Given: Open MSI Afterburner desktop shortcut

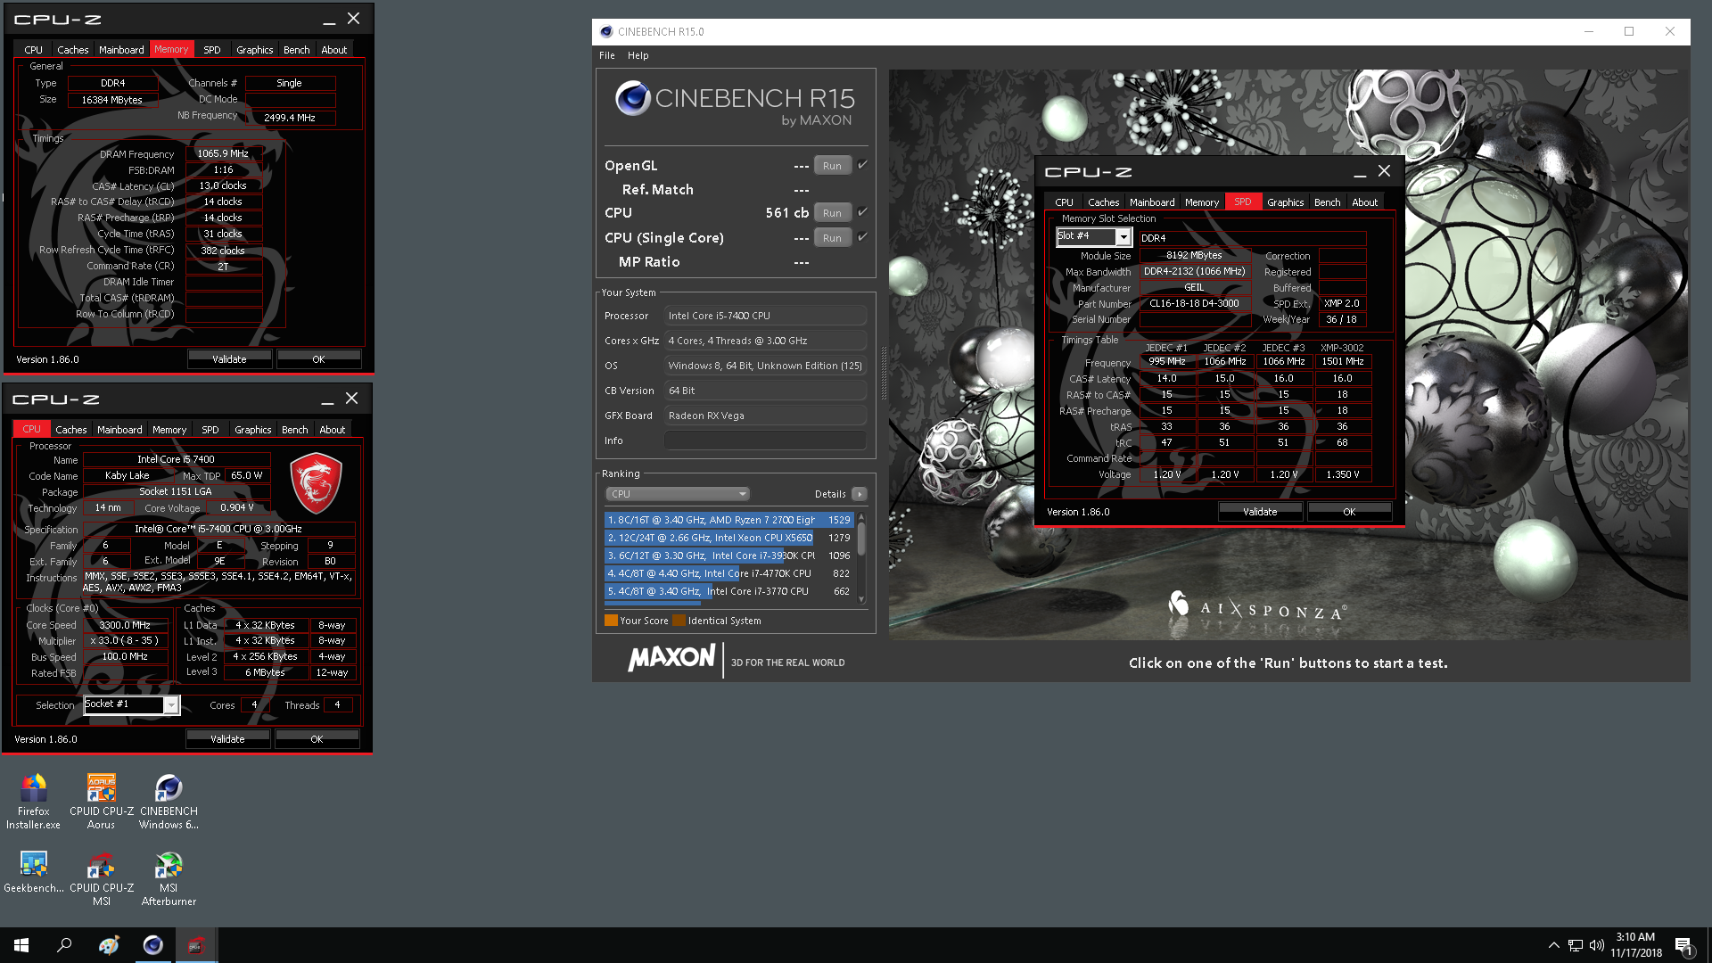Looking at the screenshot, I should (169, 878).
